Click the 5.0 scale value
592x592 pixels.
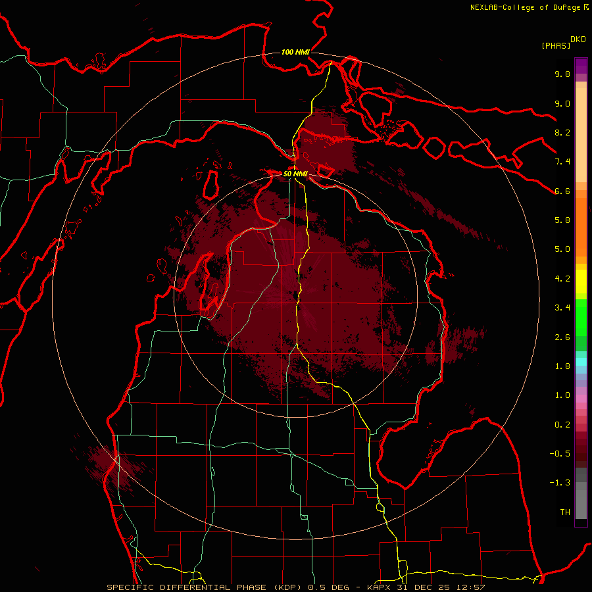point(562,249)
